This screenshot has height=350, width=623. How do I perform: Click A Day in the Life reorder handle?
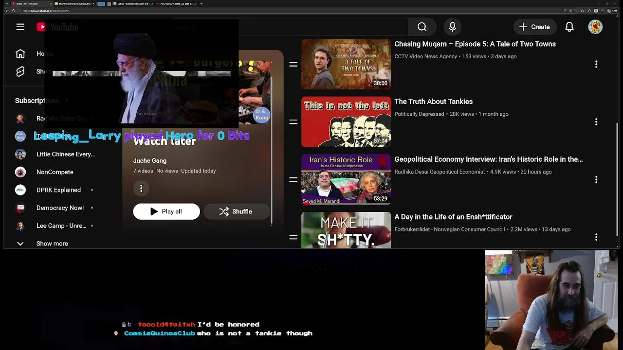(293, 237)
